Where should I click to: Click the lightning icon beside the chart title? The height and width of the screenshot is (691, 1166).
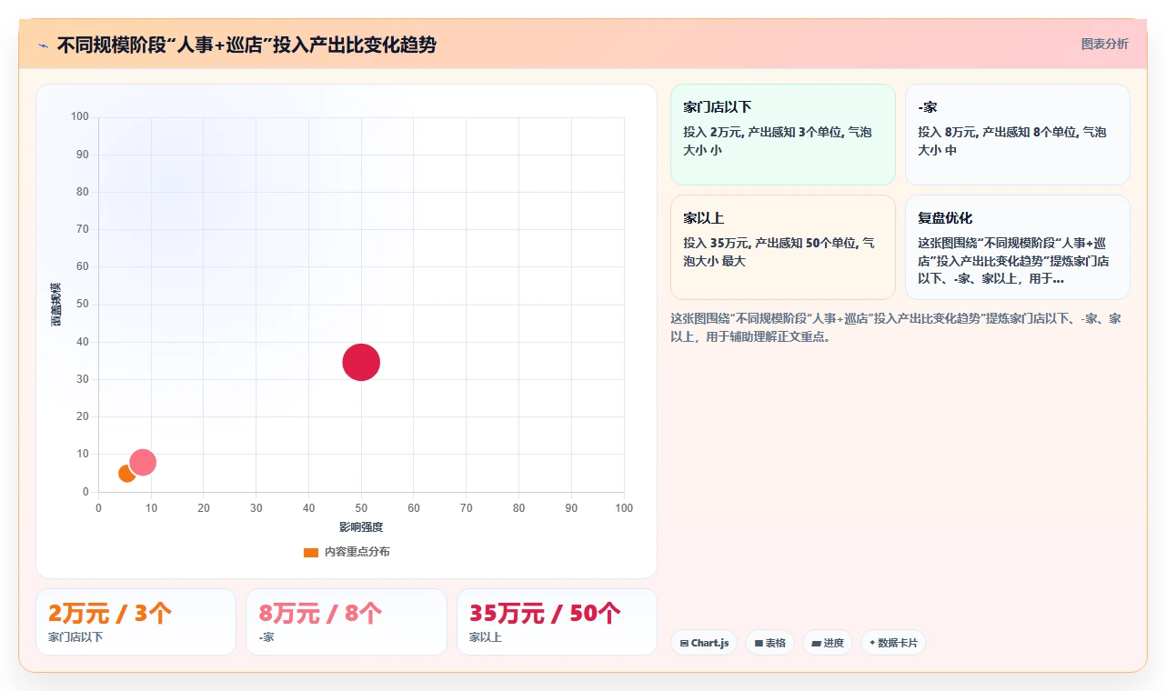click(x=44, y=45)
